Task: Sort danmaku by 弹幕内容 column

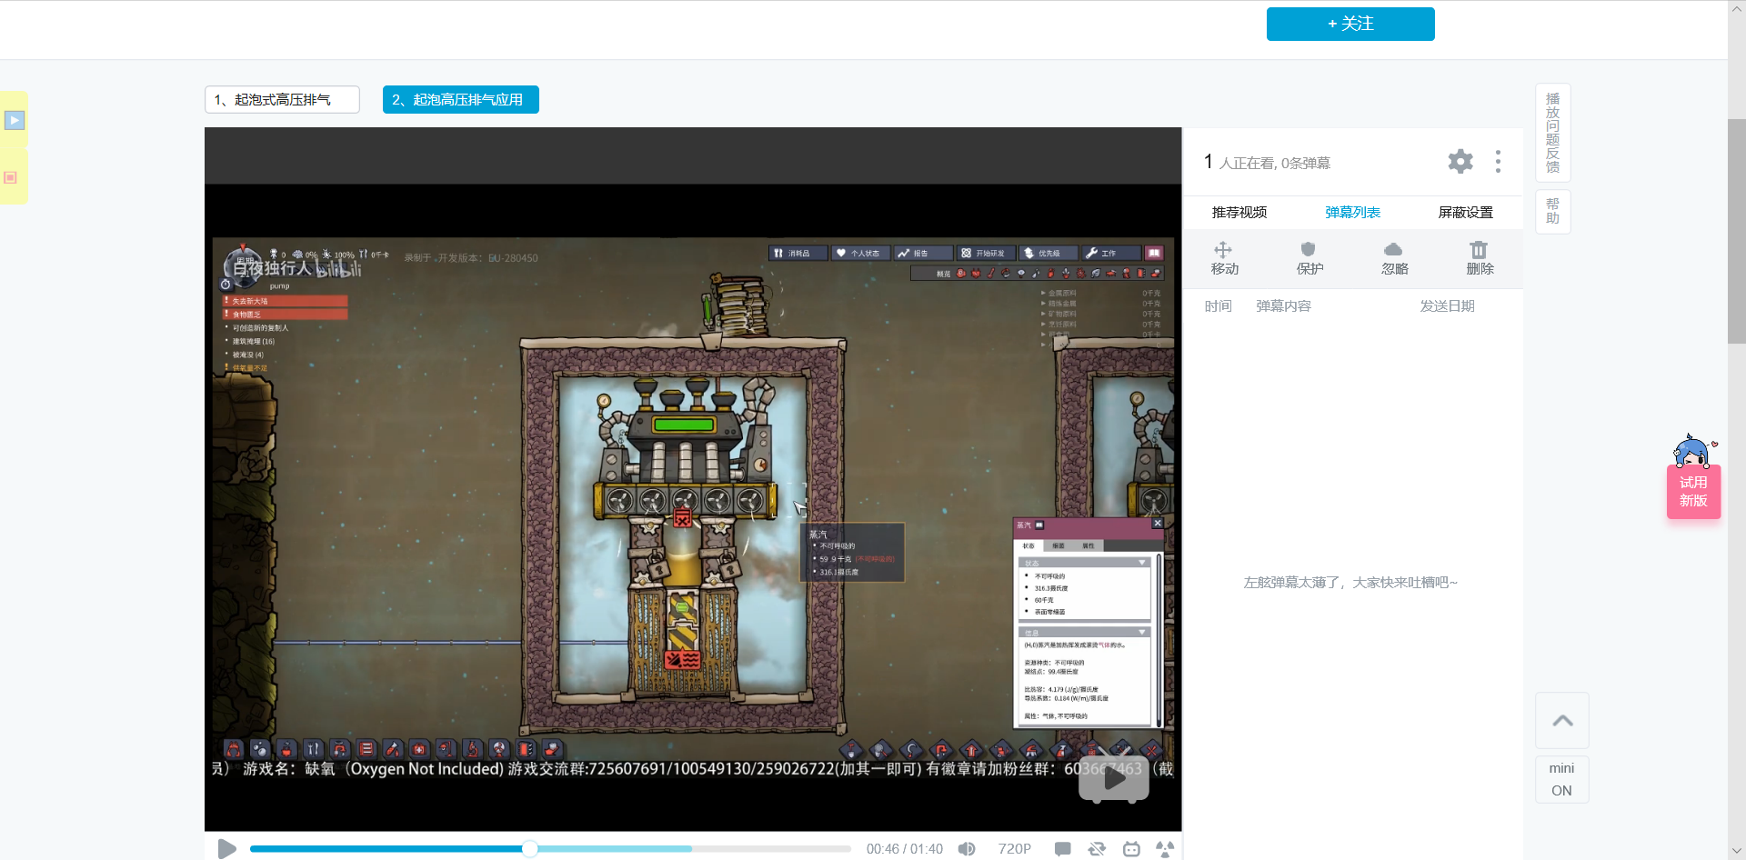Action: [1284, 306]
